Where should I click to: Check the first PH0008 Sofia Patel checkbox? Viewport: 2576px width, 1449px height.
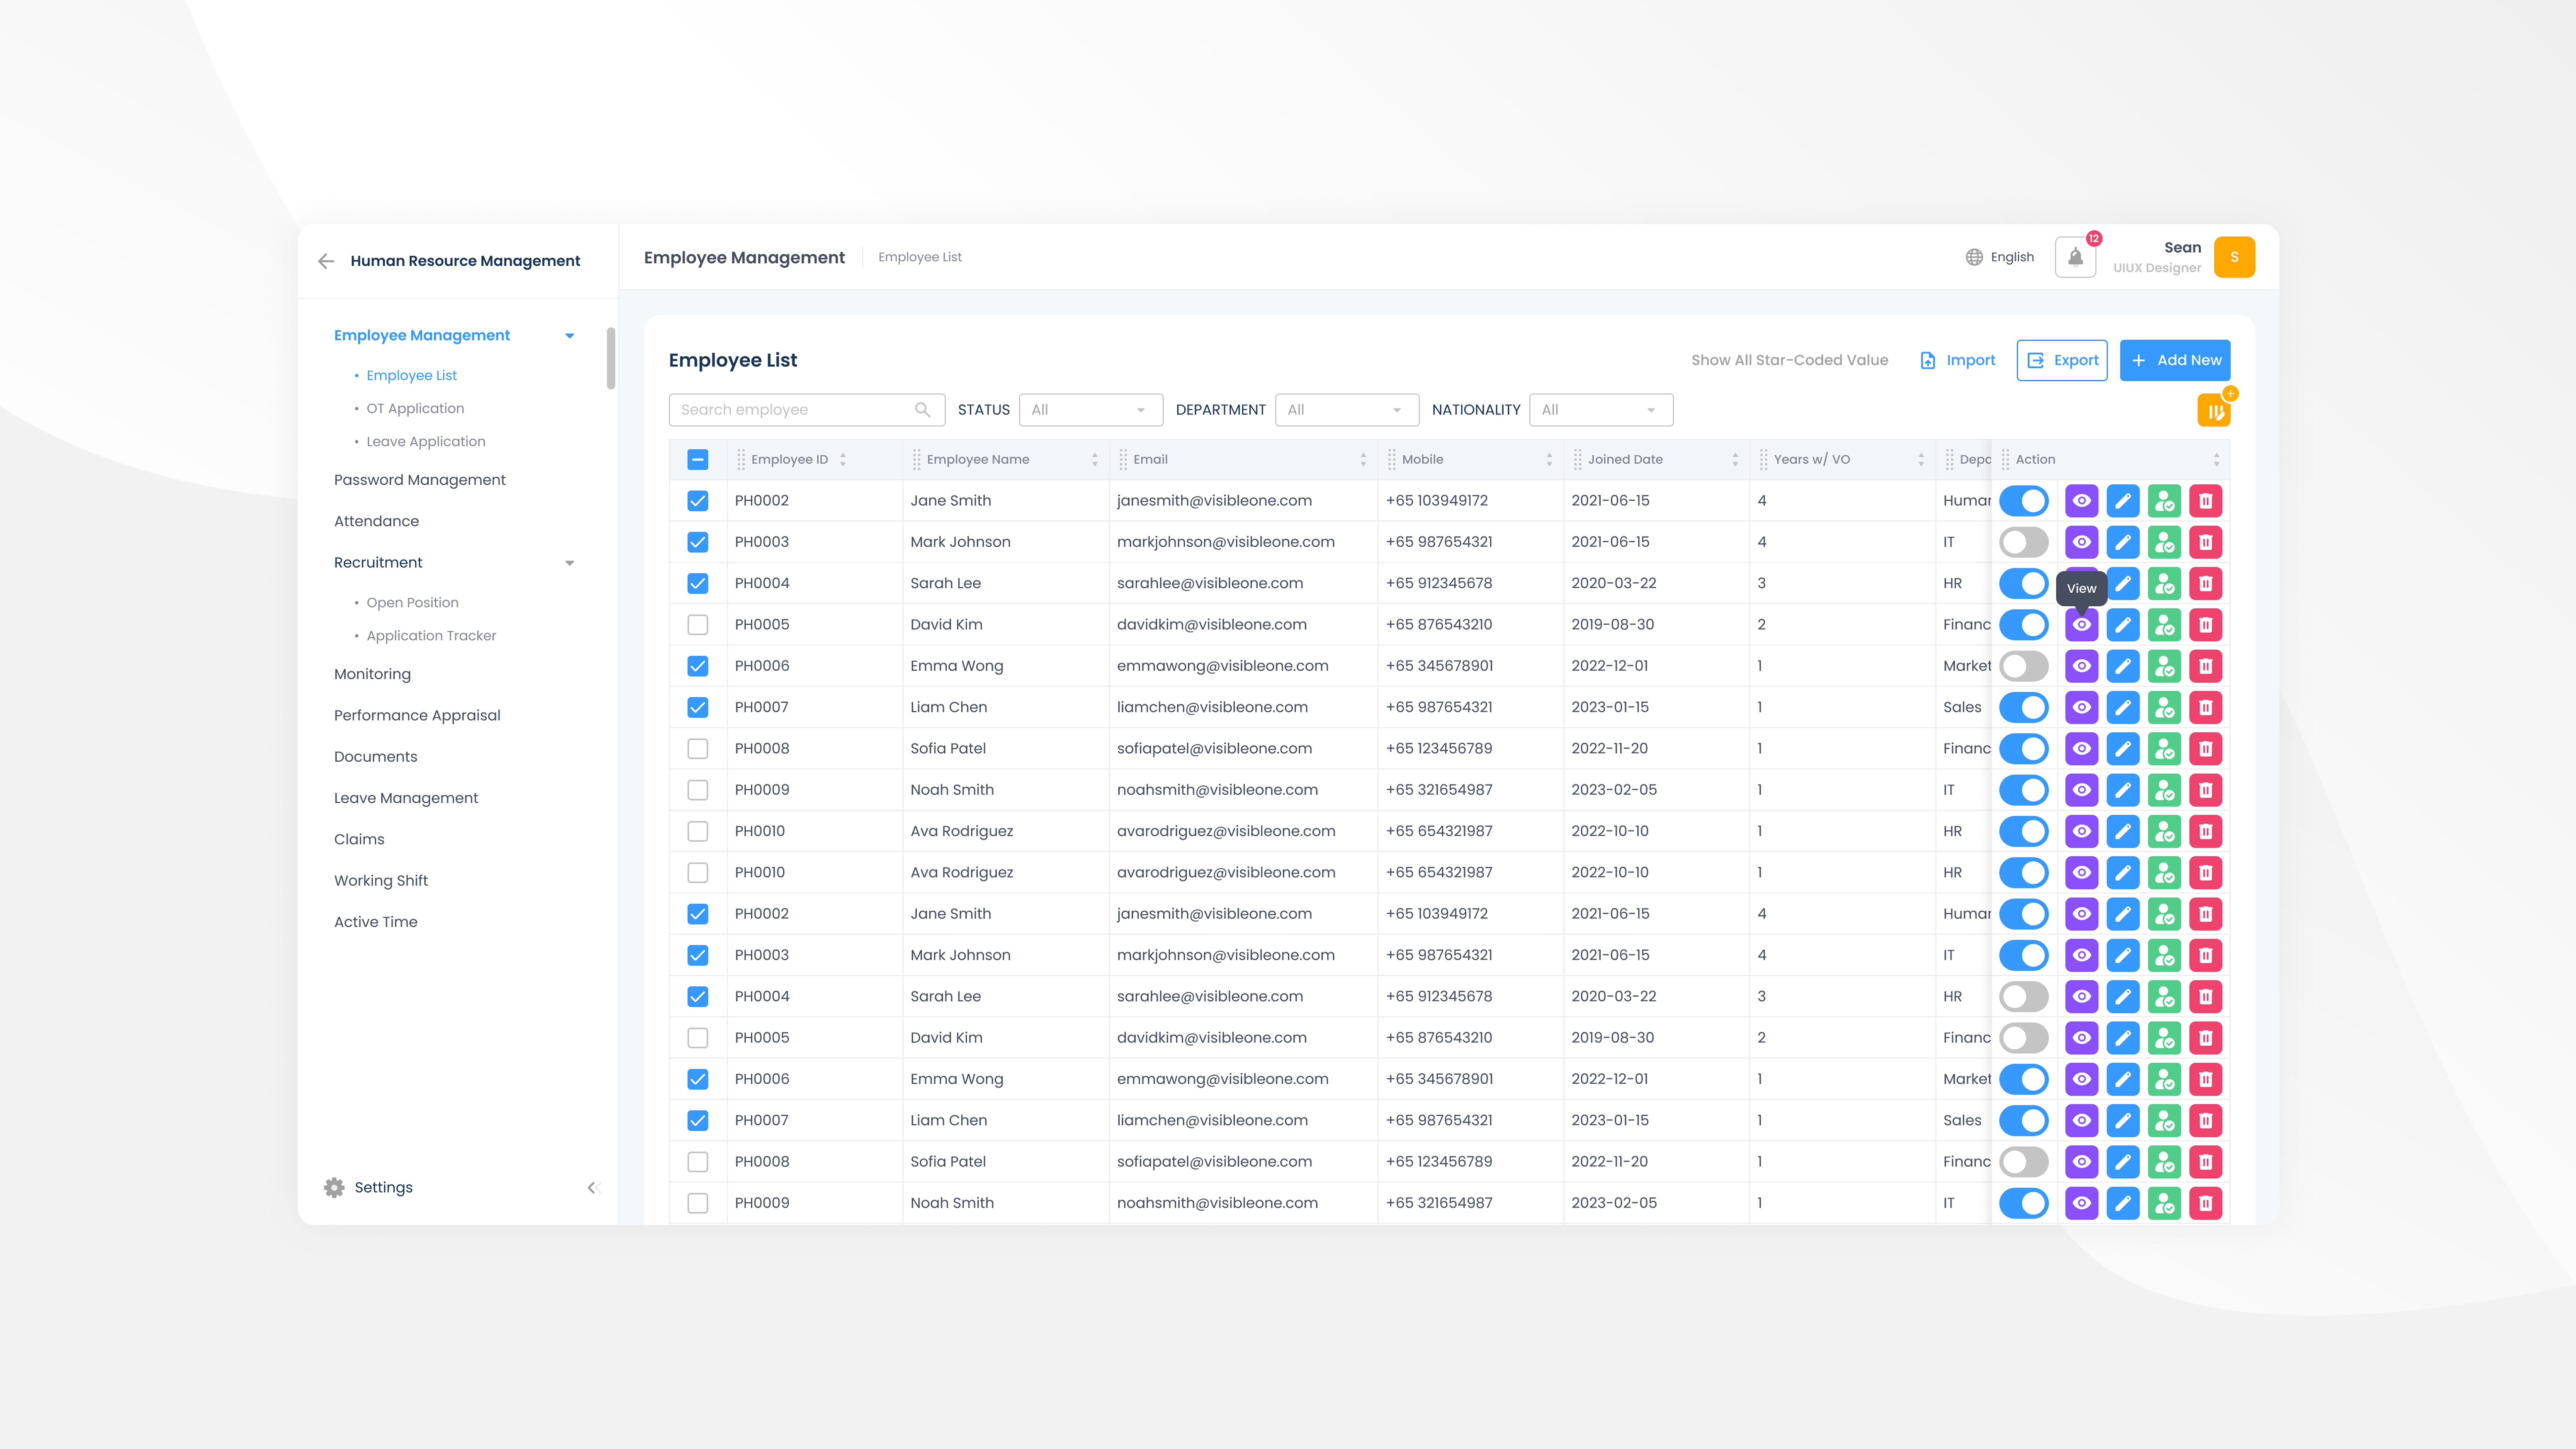698,749
